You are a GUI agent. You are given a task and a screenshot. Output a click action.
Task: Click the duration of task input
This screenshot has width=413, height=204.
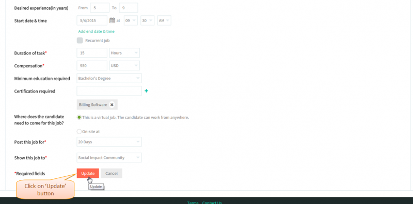coord(92,53)
